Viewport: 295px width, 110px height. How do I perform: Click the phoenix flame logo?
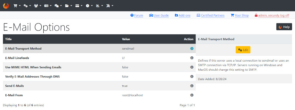tap(6, 6)
